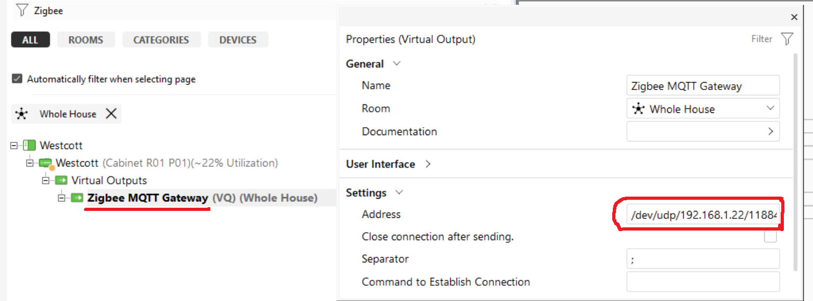Click the Properties filter funnel icon
813x301 pixels.
787,39
